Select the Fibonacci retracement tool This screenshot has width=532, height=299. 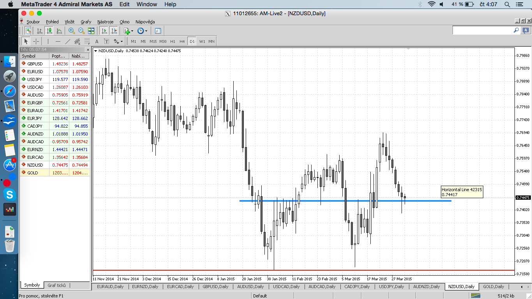(x=87, y=41)
